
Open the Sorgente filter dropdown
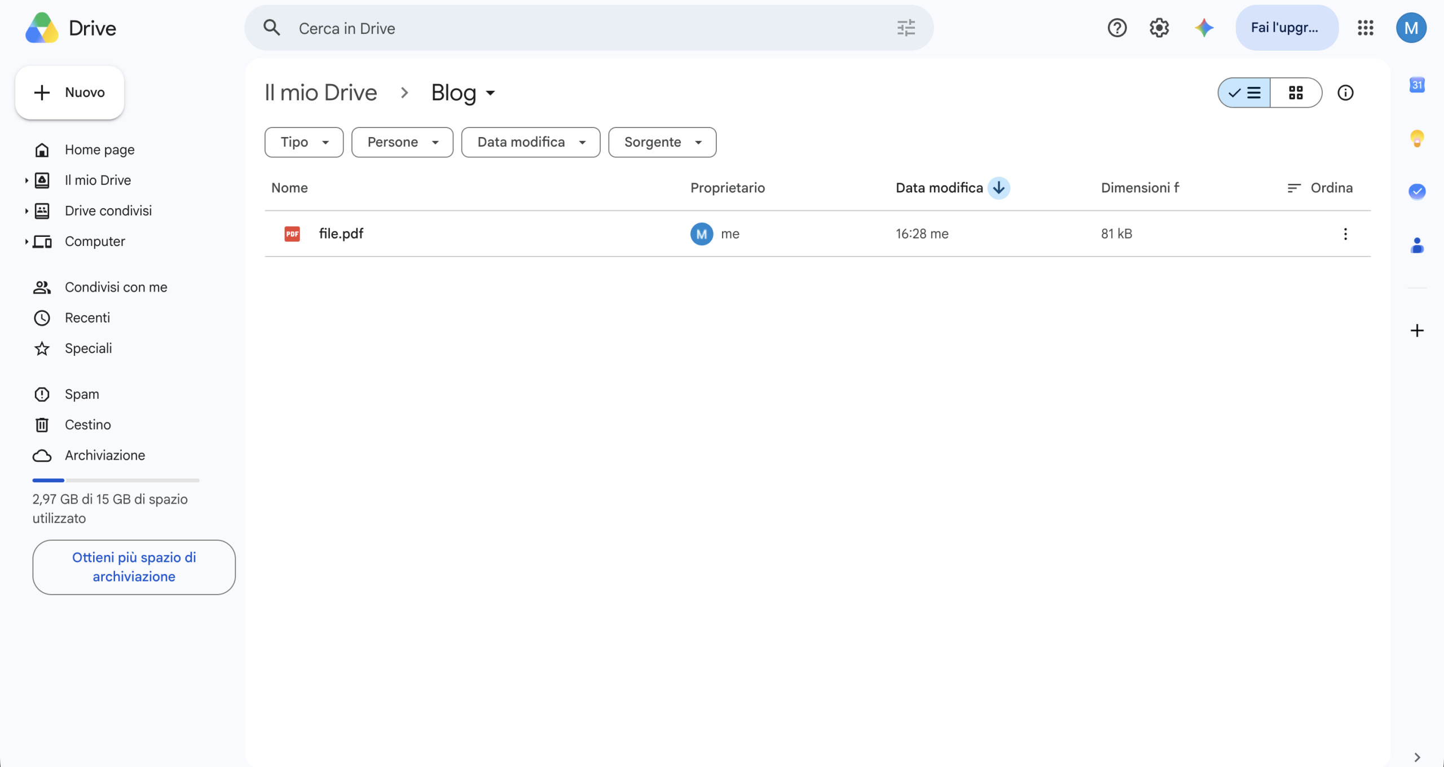(x=662, y=142)
